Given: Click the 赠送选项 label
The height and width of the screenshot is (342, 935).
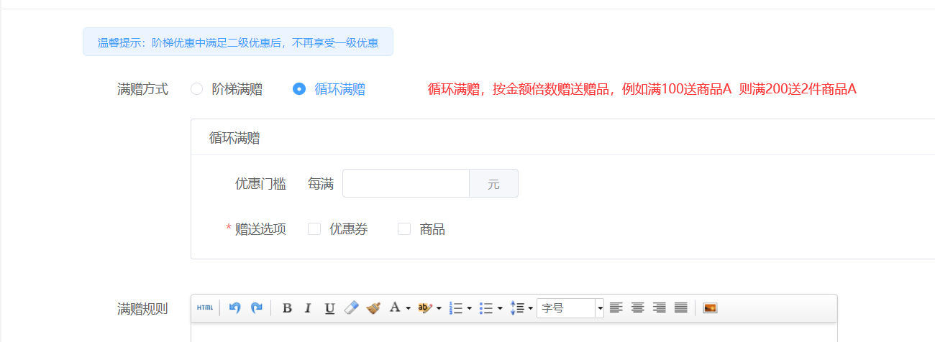Looking at the screenshot, I should (260, 229).
